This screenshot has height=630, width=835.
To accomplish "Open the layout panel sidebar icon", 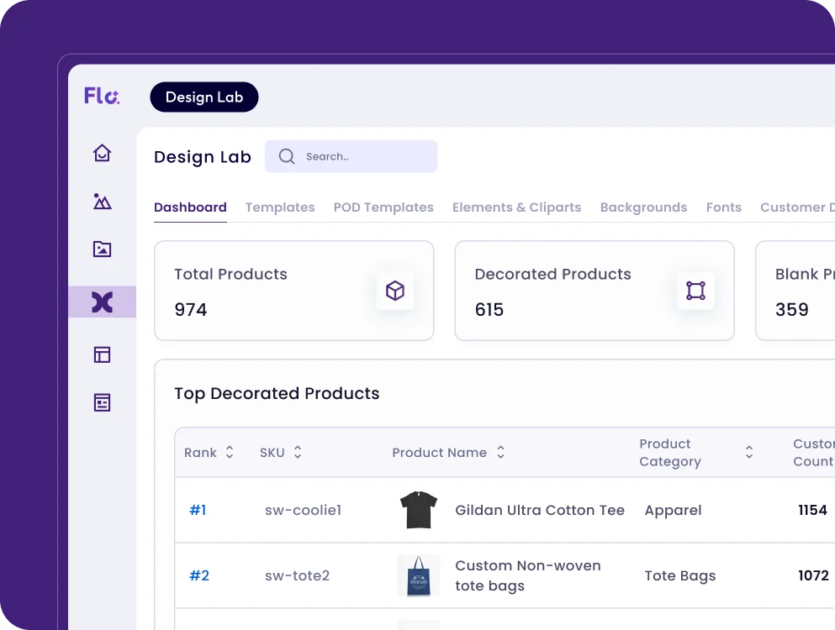I will 102,354.
